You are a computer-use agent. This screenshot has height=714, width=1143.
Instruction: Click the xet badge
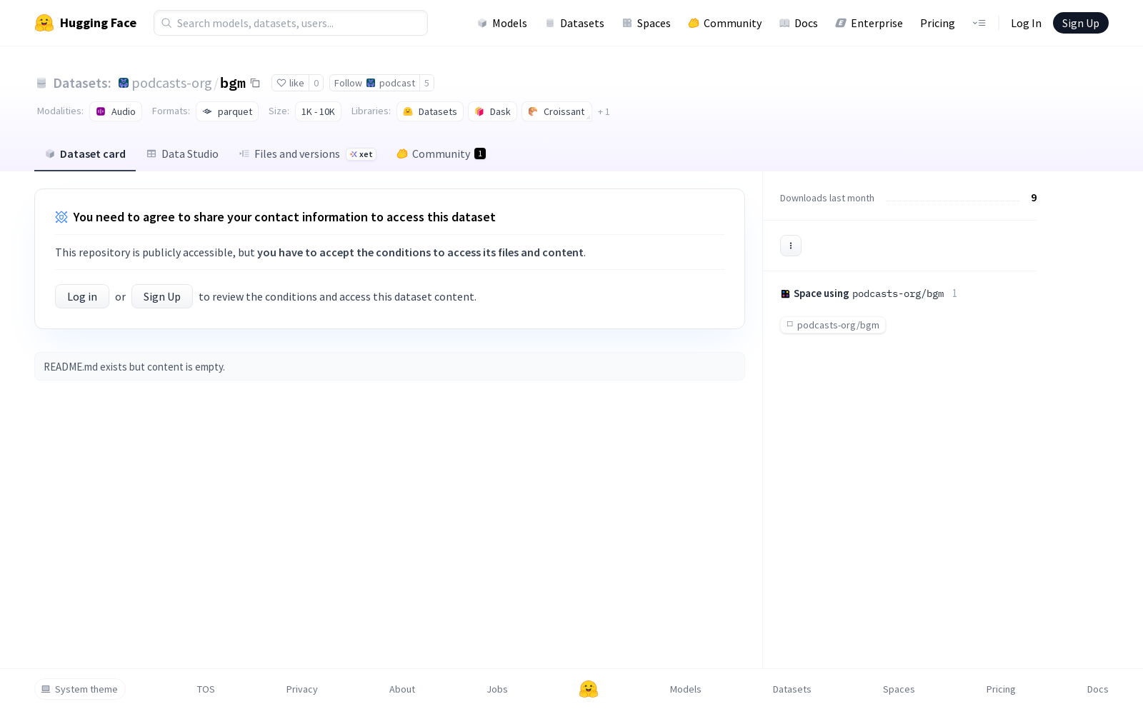tap(361, 154)
